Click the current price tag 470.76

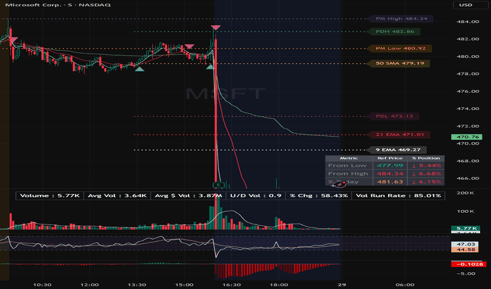467,137
